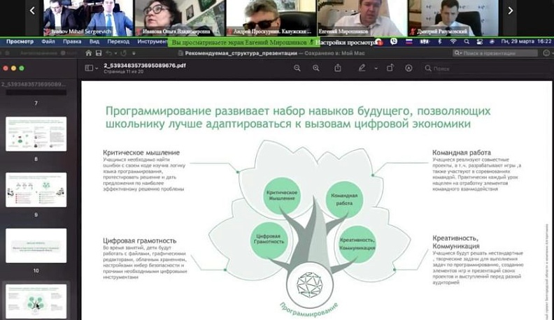Screen dimensions: 554x320
Task: Open the Просмотр application menu
Action: coord(19,42)
